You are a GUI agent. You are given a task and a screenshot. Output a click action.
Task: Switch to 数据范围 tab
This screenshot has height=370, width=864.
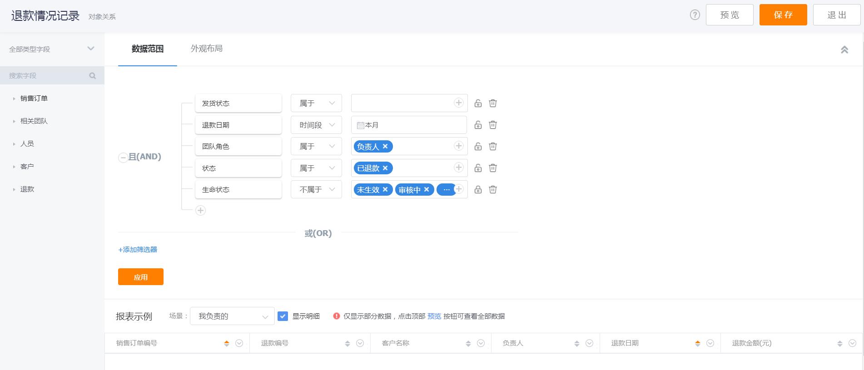coord(147,49)
